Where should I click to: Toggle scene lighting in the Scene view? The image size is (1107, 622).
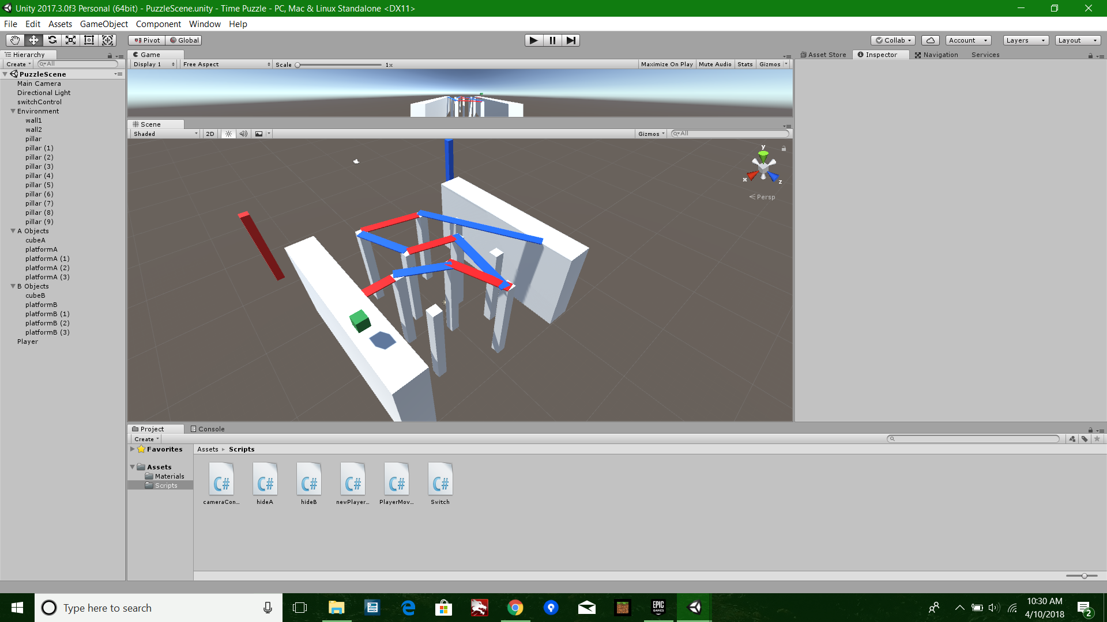coord(228,133)
